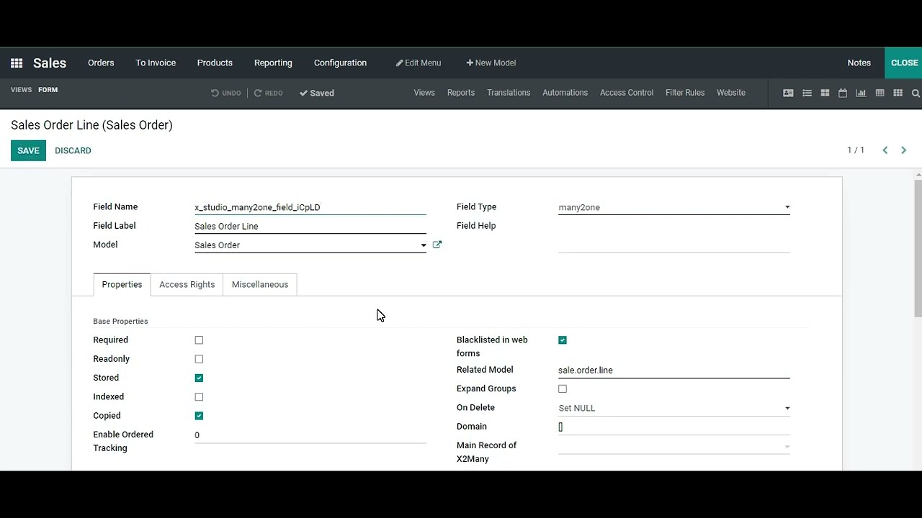Image resolution: width=922 pixels, height=518 pixels.
Task: Switch to graph view icon
Action: coord(861,93)
